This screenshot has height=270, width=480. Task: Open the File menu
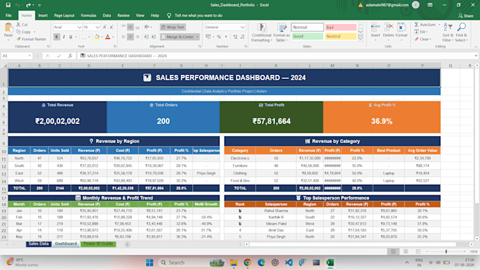8,16
